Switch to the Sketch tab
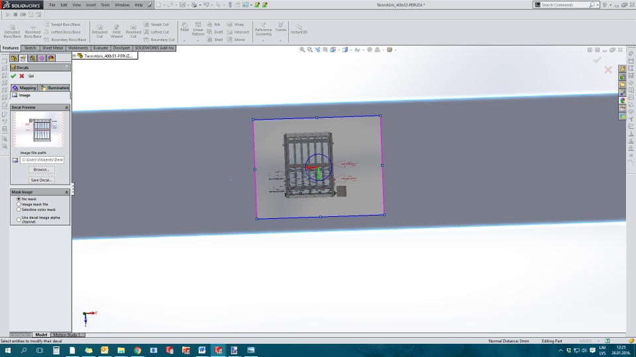 tap(30, 48)
